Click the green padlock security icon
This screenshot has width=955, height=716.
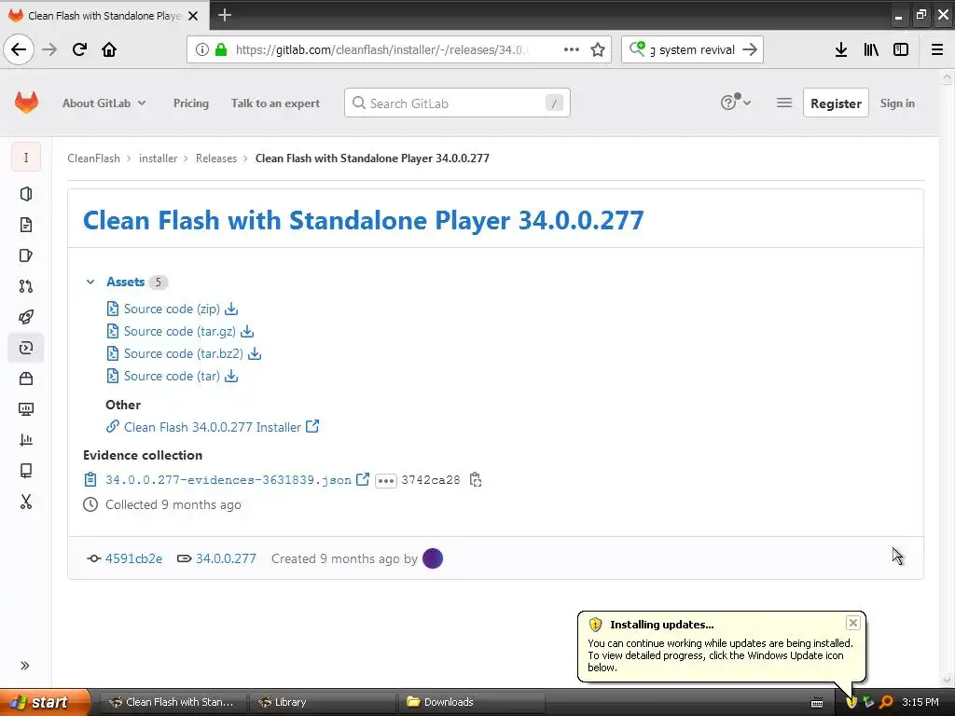(x=221, y=50)
